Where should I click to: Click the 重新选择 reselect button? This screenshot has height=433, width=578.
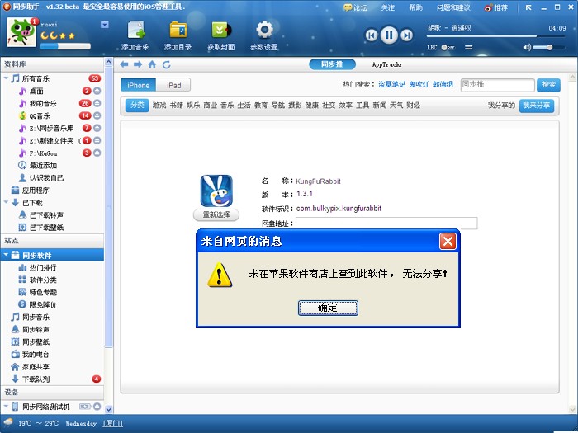coord(216,214)
